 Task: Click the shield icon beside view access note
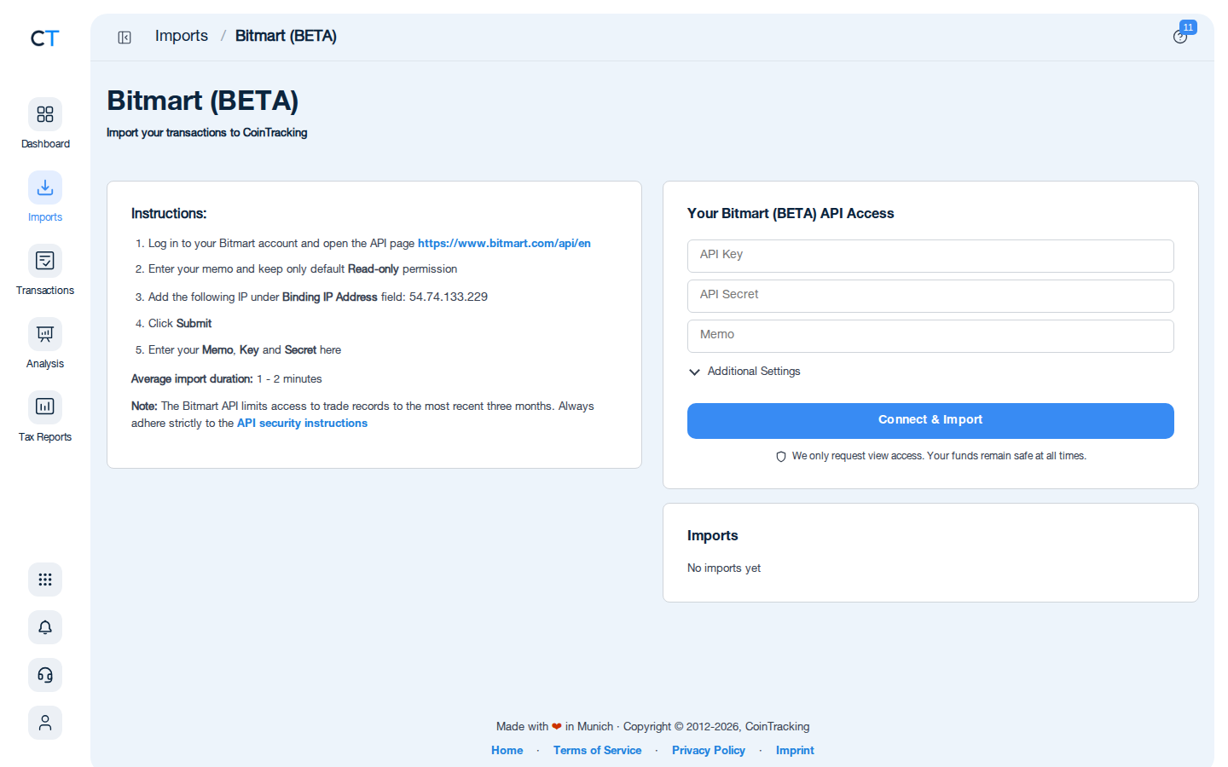point(781,457)
